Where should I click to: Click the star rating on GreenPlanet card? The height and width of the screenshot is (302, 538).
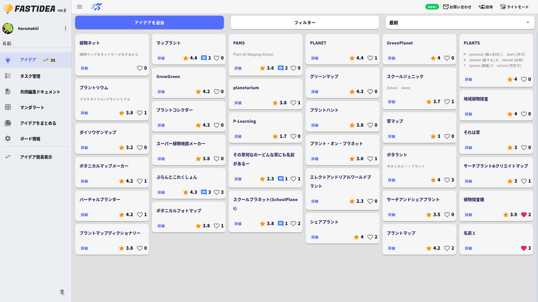(433, 58)
